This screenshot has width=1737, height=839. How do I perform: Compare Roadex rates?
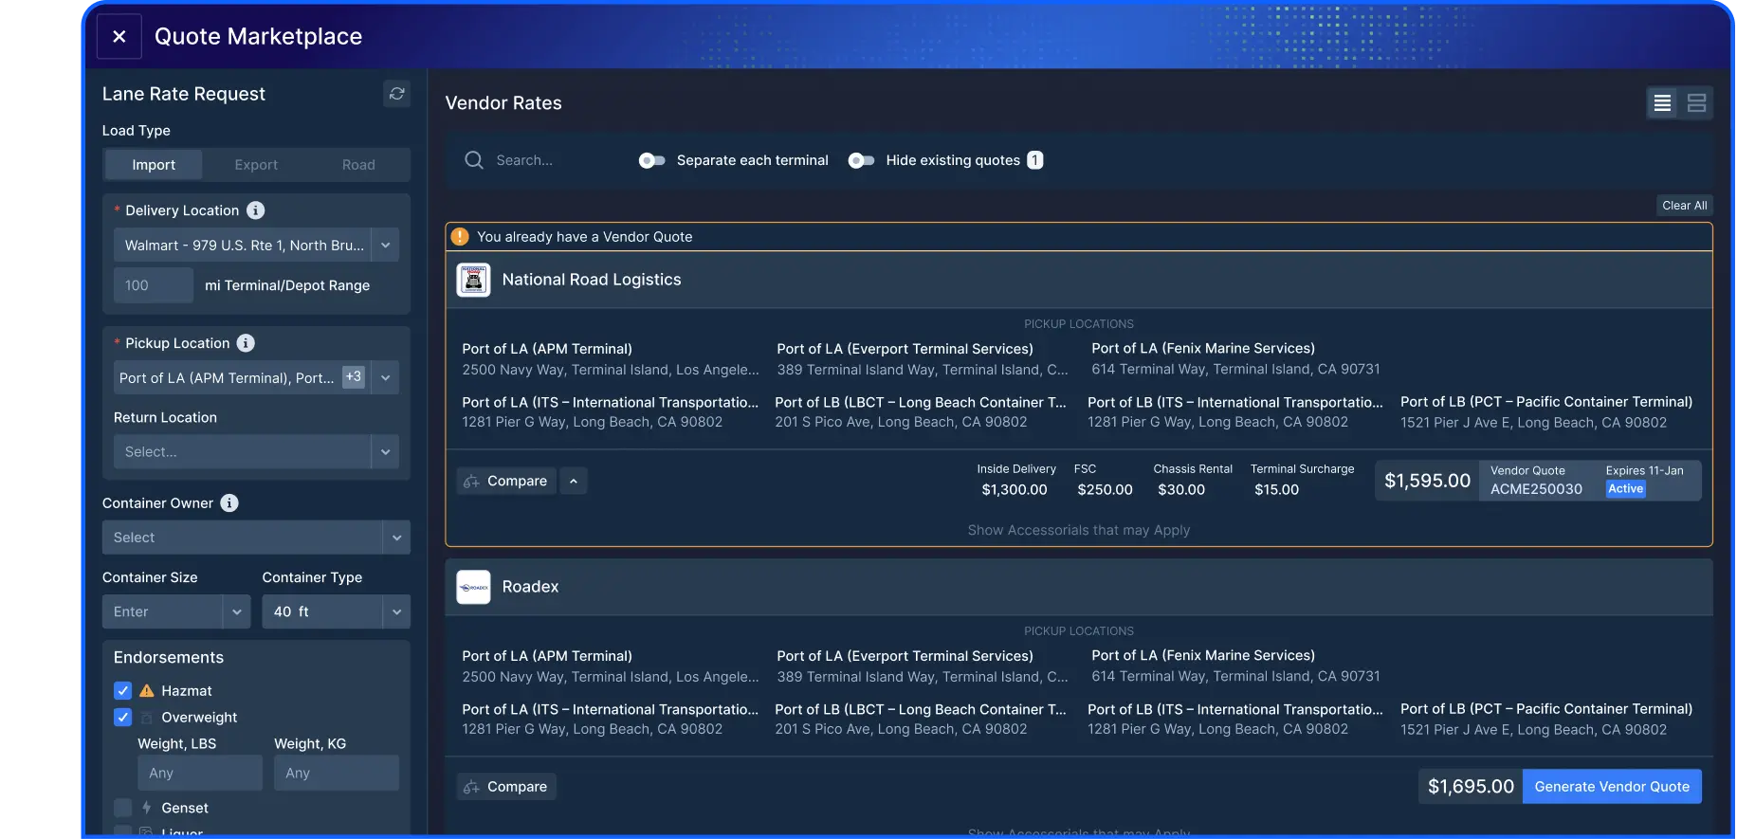[506, 787]
